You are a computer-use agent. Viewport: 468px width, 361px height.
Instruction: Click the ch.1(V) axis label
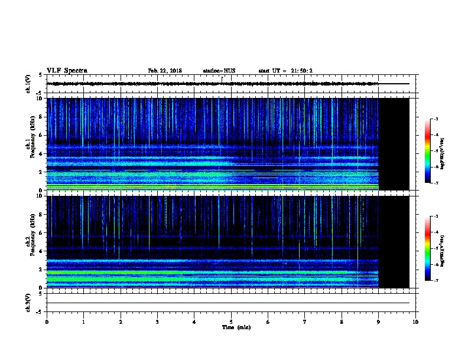click(28, 84)
